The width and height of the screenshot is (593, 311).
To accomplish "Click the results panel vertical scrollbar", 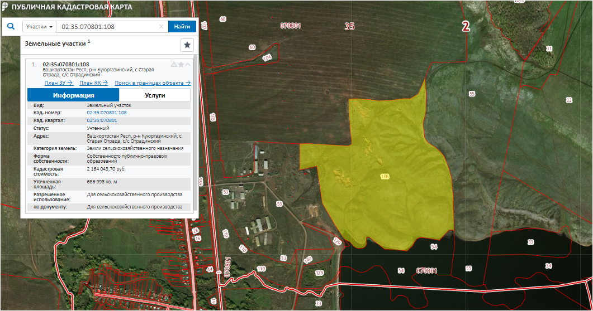I will tap(194, 134).
